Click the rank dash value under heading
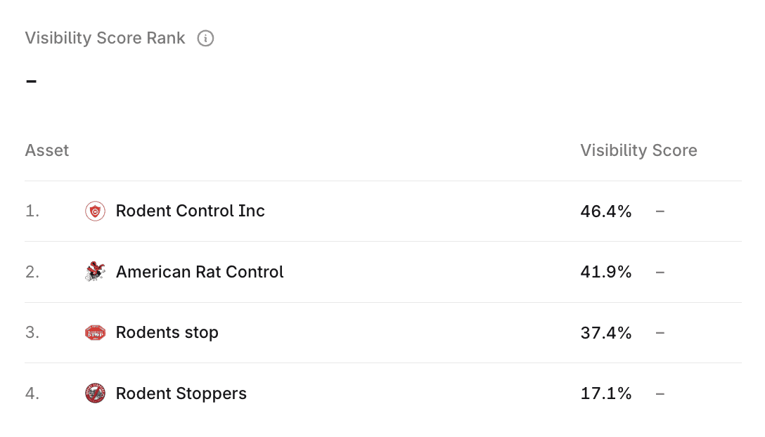Image resolution: width=765 pixels, height=437 pixels. [31, 81]
